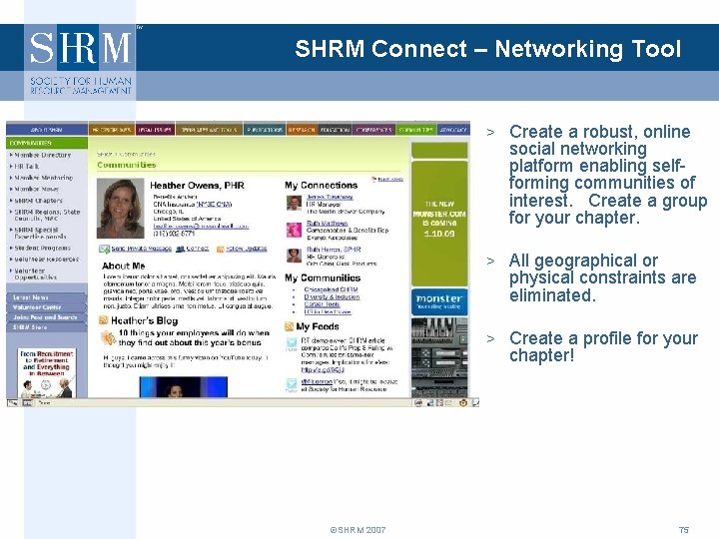Open the Communities navigation tab in top bar
The image size is (719, 539).
click(415, 130)
